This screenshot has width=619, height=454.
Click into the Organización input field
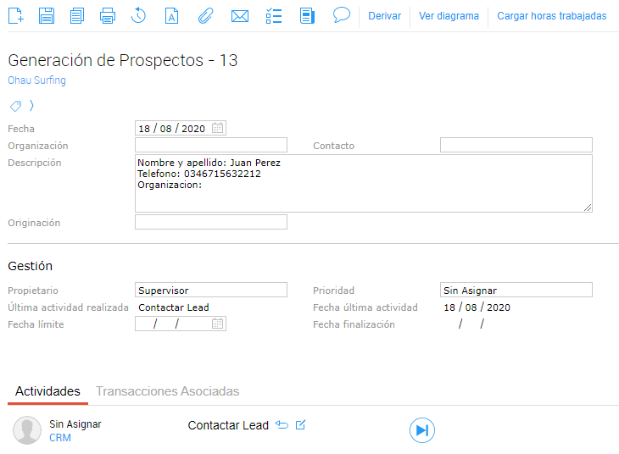click(x=211, y=146)
